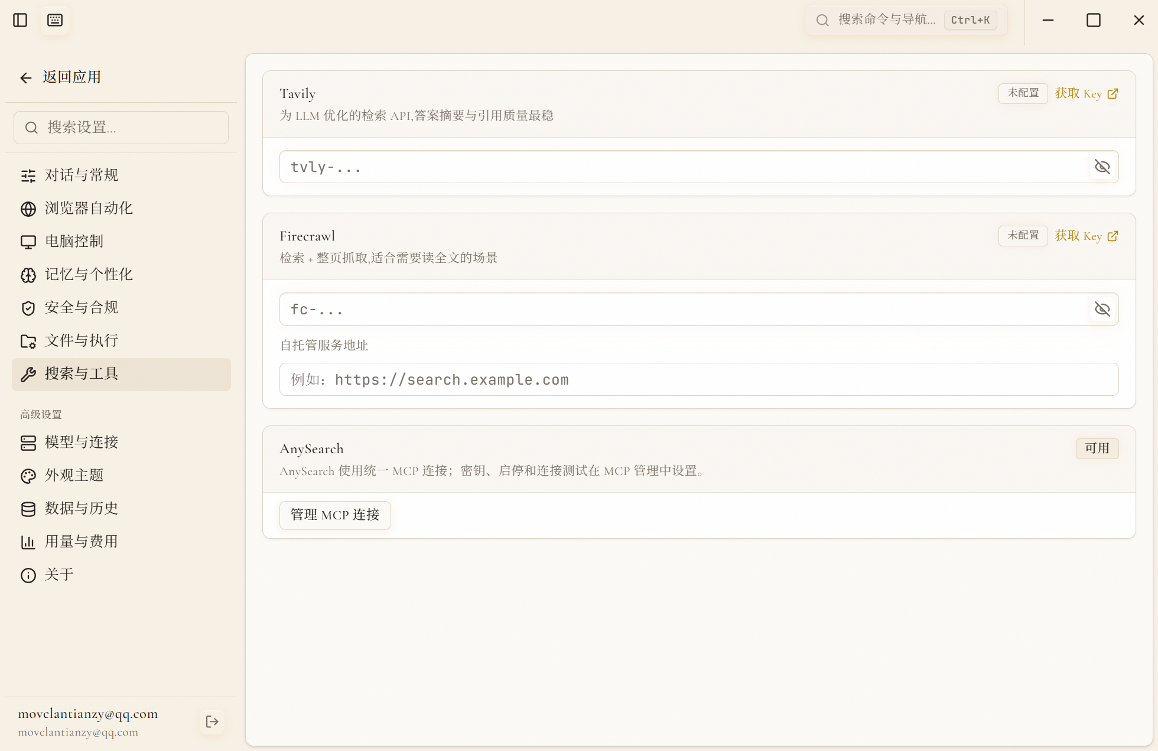The image size is (1158, 751).
Task: Click the 搜索与工具 wrench icon
Action: click(28, 374)
